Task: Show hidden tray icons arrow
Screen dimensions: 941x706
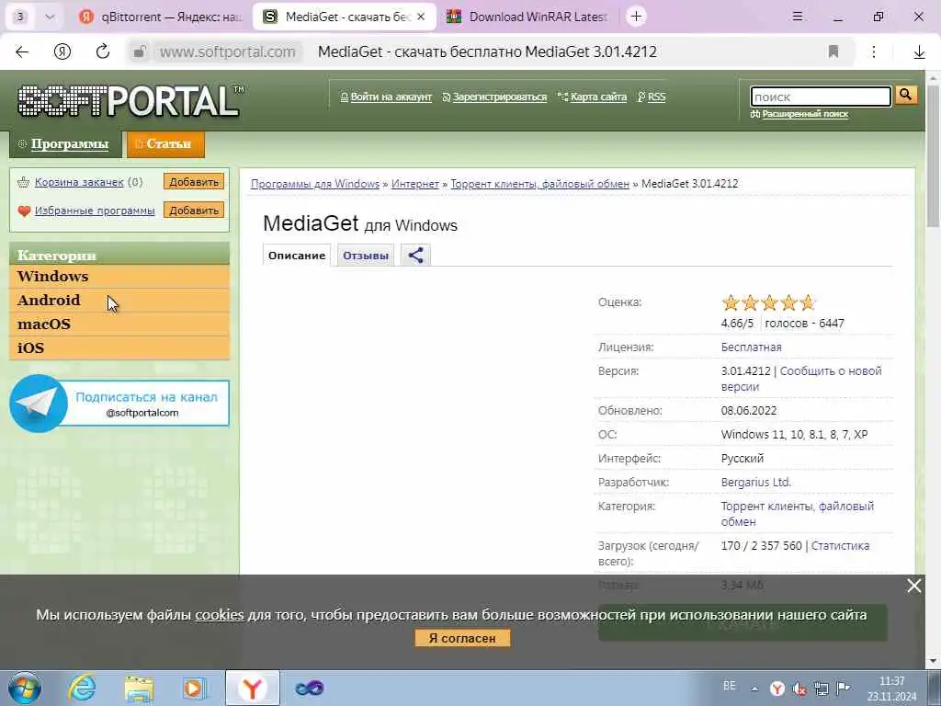Action: tap(754, 689)
